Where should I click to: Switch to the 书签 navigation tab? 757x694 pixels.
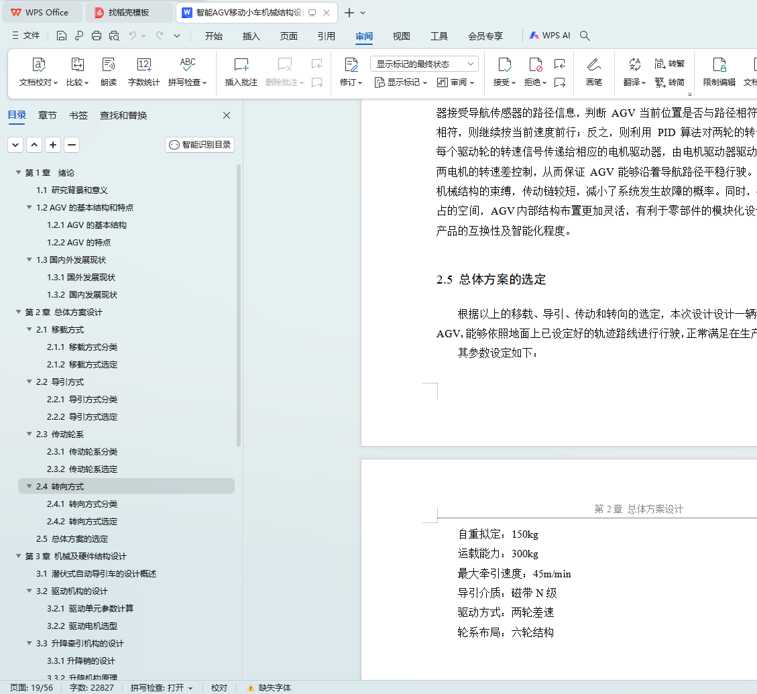pyautogui.click(x=78, y=115)
